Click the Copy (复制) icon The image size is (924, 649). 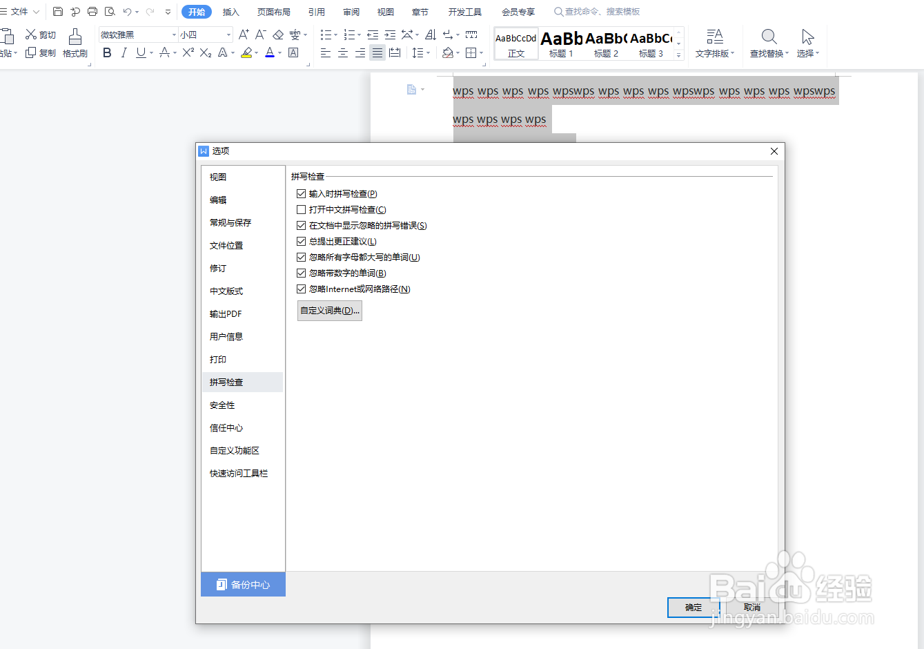(x=31, y=52)
